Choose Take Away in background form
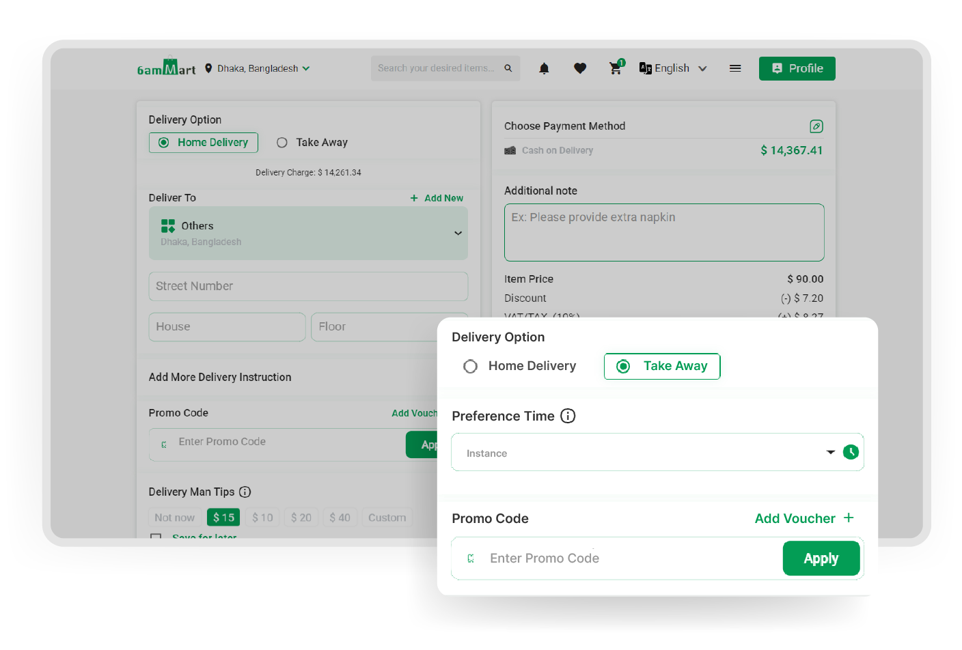This screenshot has width=962, height=650. tap(282, 143)
